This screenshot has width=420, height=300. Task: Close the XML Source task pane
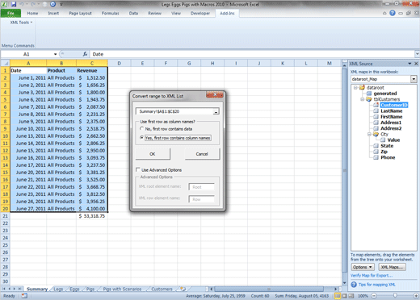(x=416, y=64)
